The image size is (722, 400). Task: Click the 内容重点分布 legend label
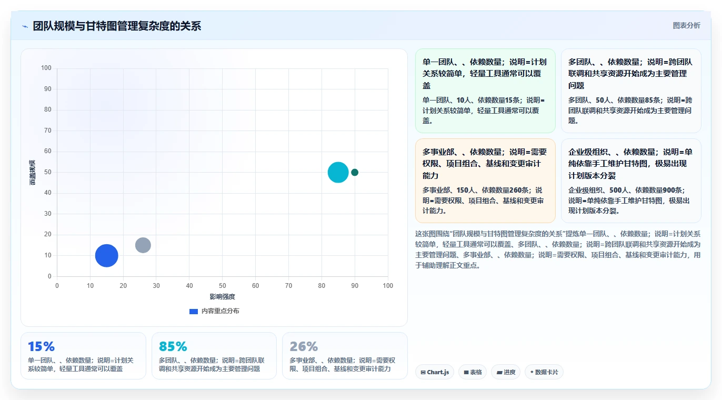220,311
